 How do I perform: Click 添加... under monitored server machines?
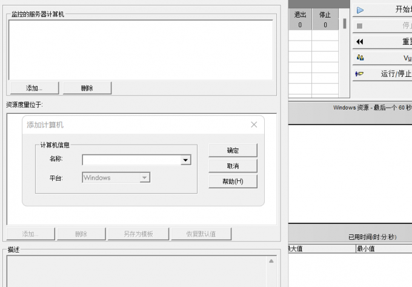[35, 88]
